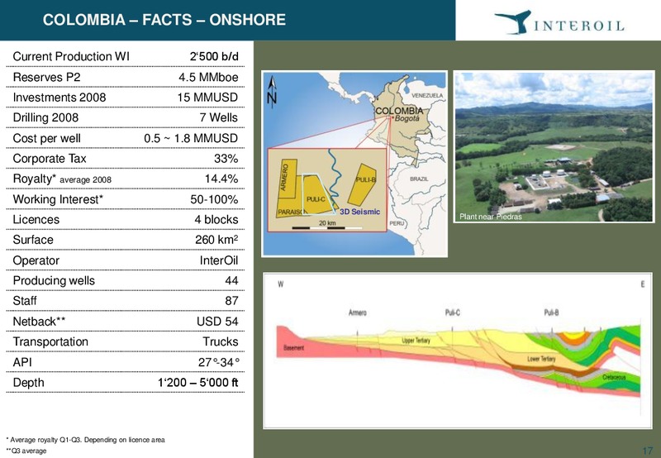Click the 'Upper Tertiary' layer label
This screenshot has height=458, width=661.
click(416, 341)
